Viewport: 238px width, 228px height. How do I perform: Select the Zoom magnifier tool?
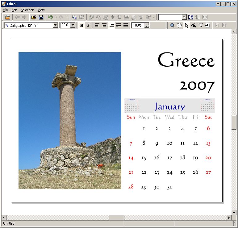172,25
